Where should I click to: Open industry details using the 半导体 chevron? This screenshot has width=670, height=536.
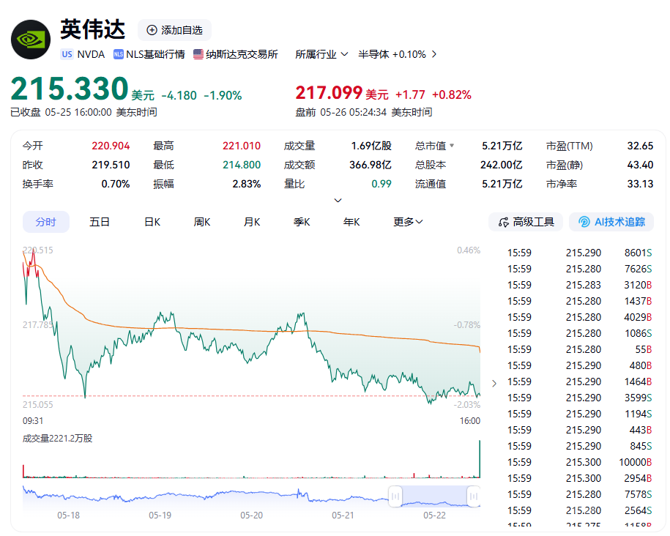coord(434,54)
